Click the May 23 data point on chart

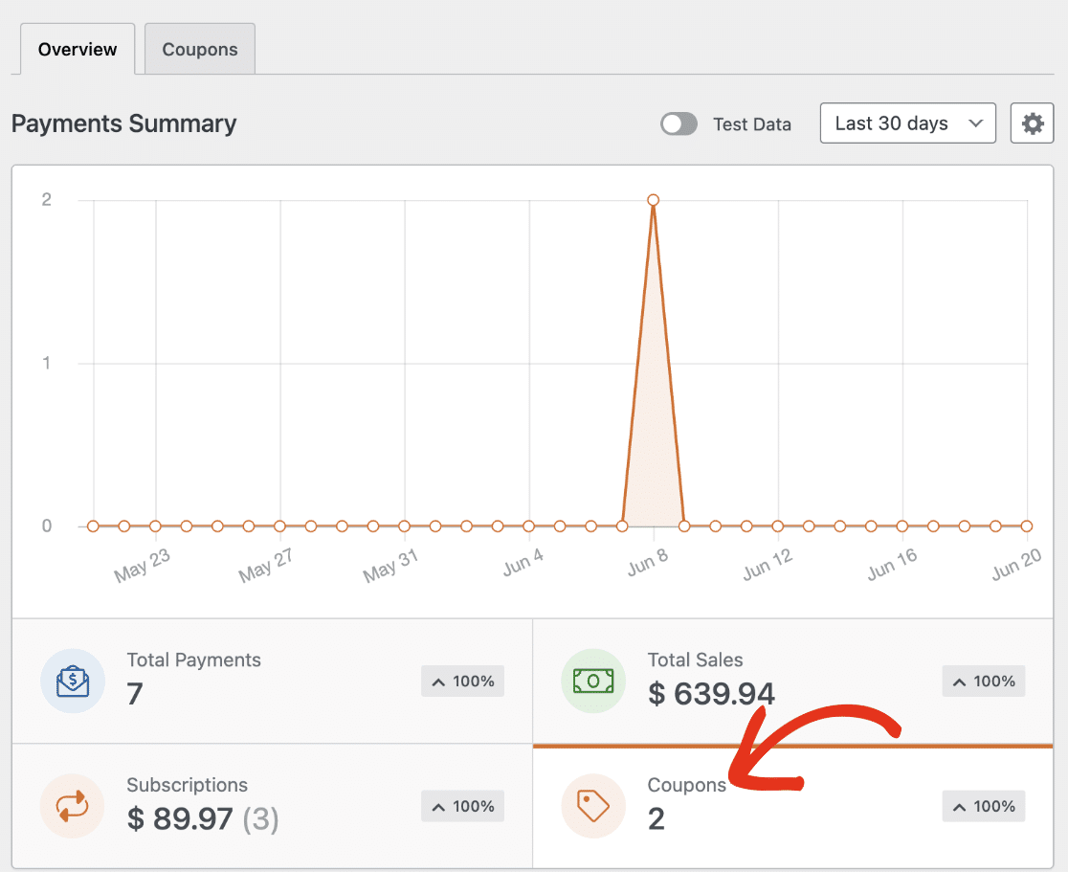click(x=155, y=525)
